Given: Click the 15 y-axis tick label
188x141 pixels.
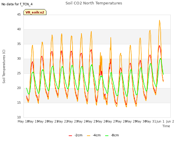Looking at the screenshot, I should [x=19, y=103].
